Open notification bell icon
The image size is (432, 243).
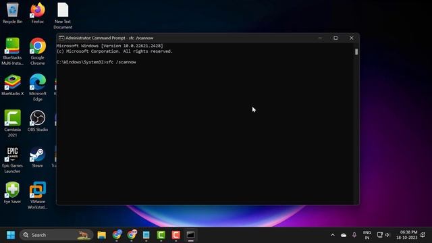[x=423, y=235]
